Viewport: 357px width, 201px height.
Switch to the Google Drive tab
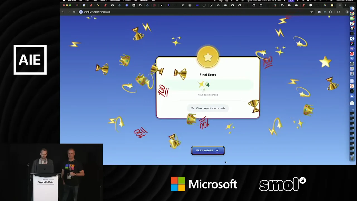click(325, 5)
